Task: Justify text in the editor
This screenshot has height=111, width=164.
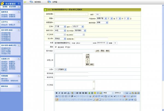Action: coord(86,93)
